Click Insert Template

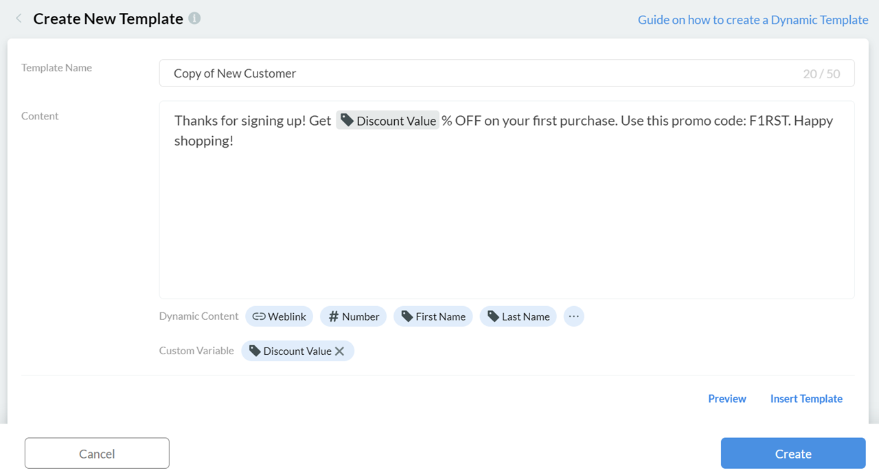(x=806, y=399)
